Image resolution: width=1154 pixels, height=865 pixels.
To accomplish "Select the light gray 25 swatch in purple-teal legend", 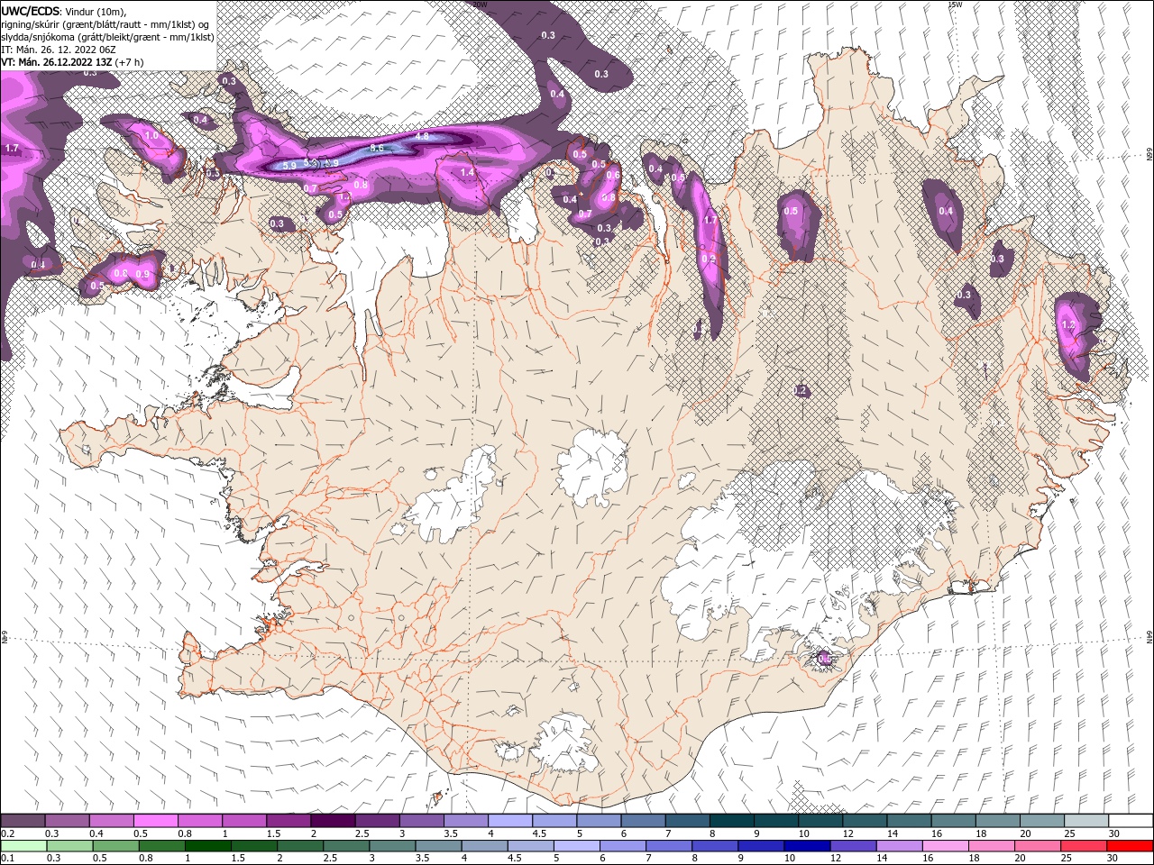I will pyautogui.click(x=1086, y=821).
